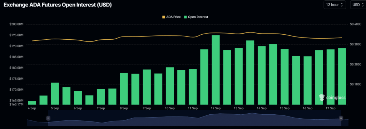Screen dimensions: 366x129
Task: Open the USD currency dropdown
Action: click(x=358, y=5)
